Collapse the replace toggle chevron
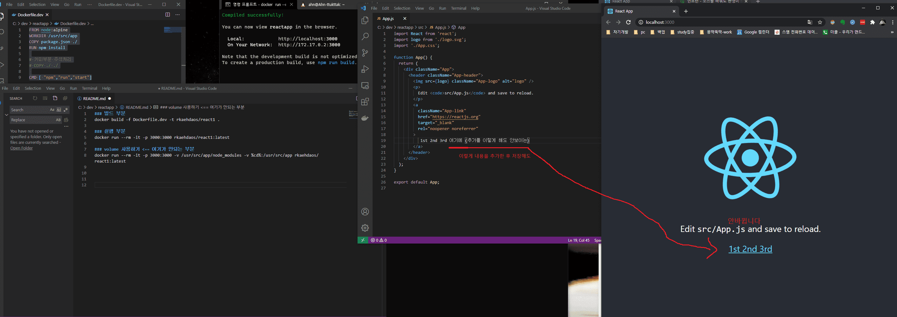Image resolution: width=897 pixels, height=317 pixels. click(6, 115)
